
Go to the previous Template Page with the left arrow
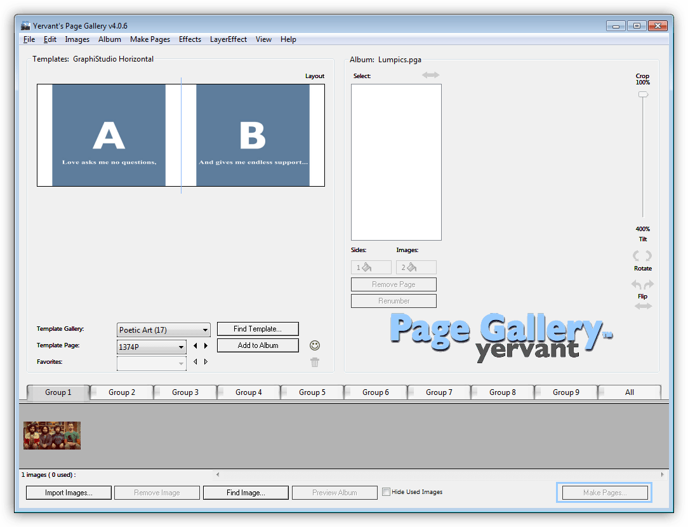point(195,346)
